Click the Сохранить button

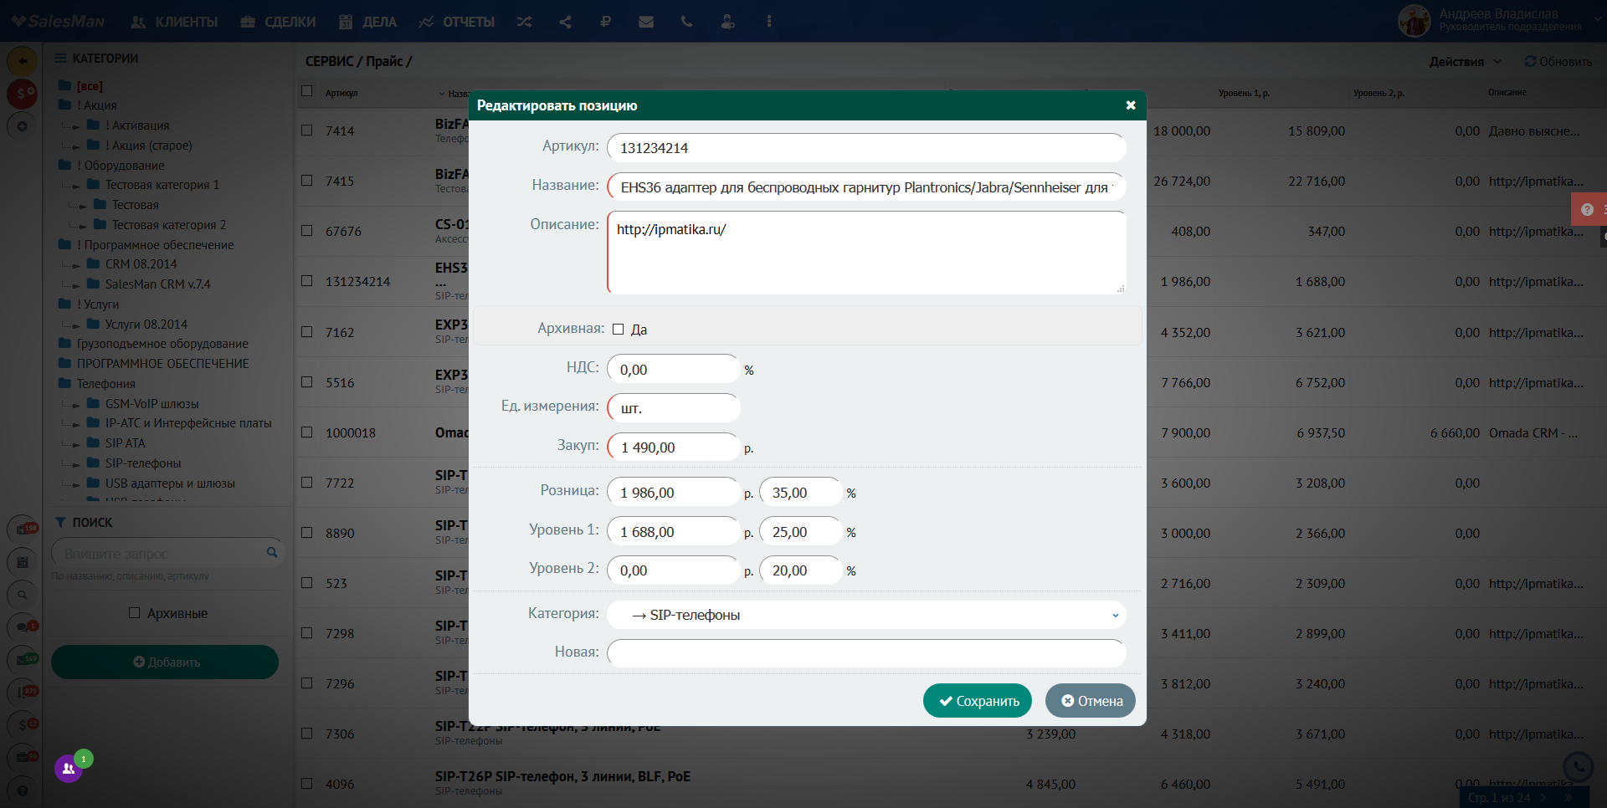978,701
